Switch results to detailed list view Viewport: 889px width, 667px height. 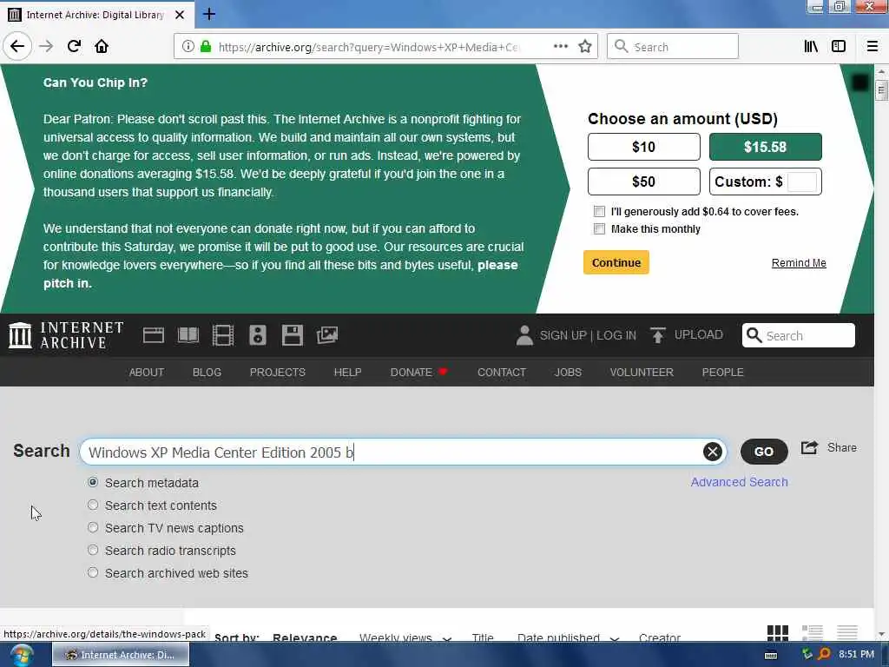[x=812, y=632]
